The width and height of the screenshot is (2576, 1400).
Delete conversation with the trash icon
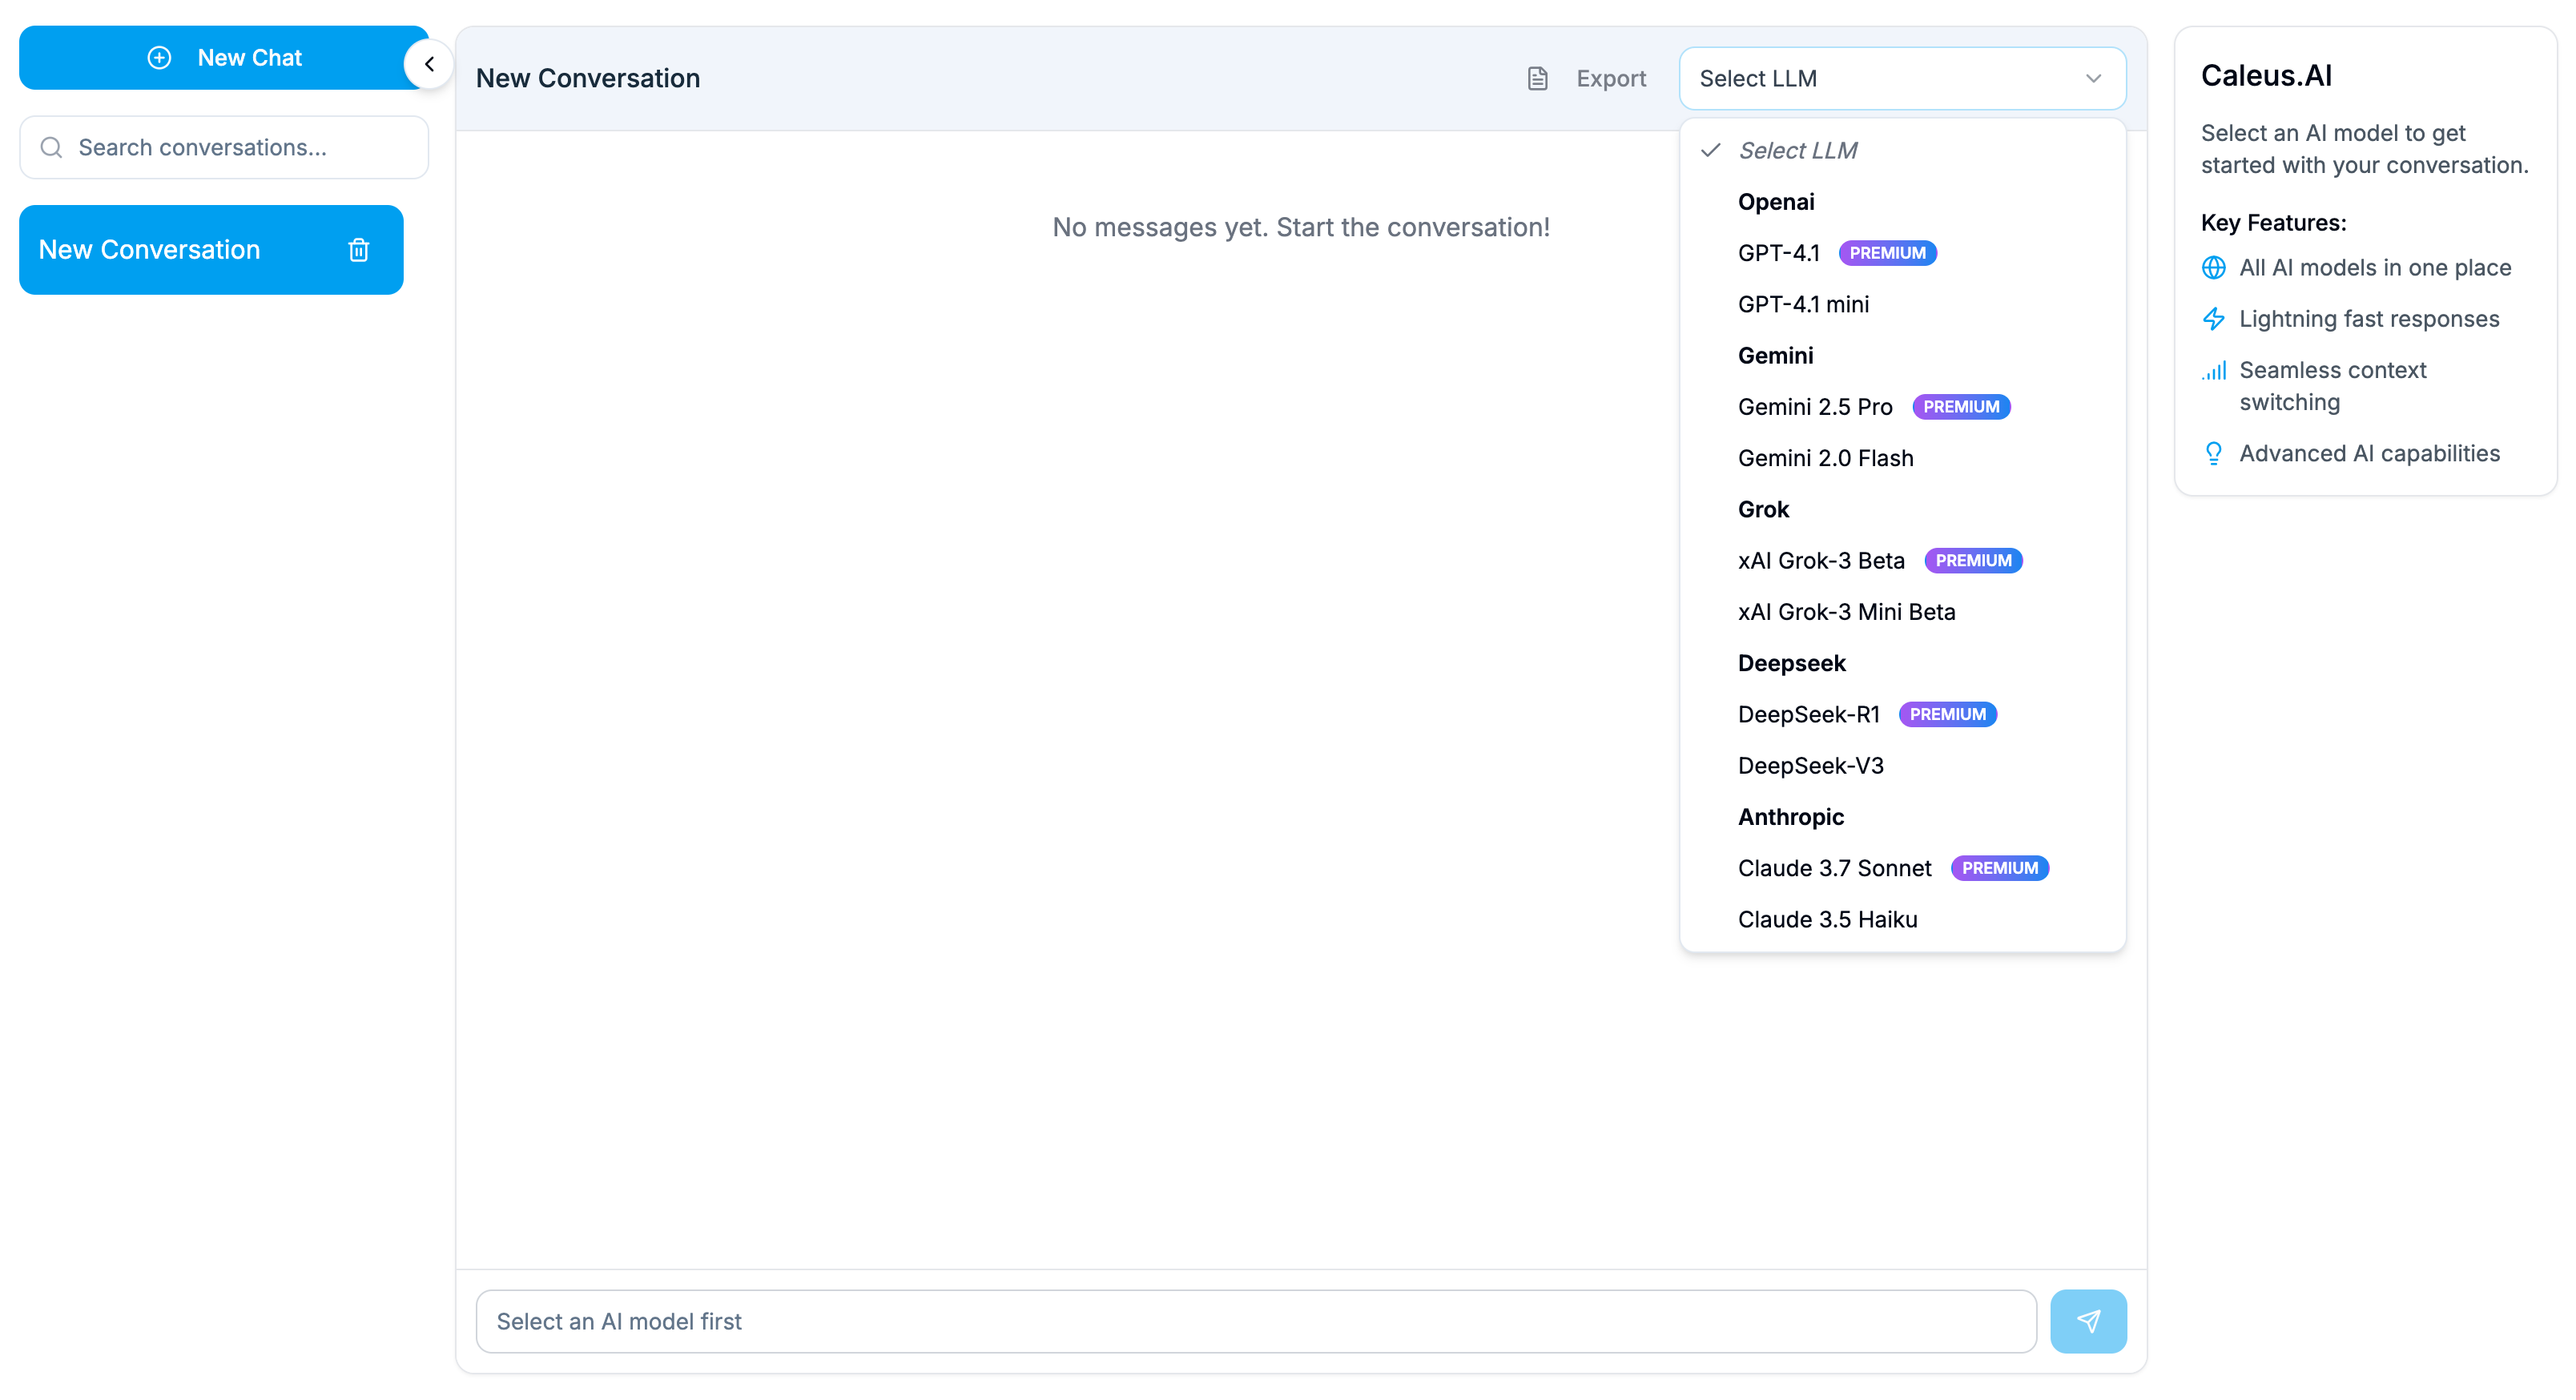359,250
